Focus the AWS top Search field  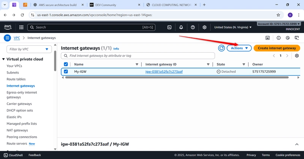(91, 27)
